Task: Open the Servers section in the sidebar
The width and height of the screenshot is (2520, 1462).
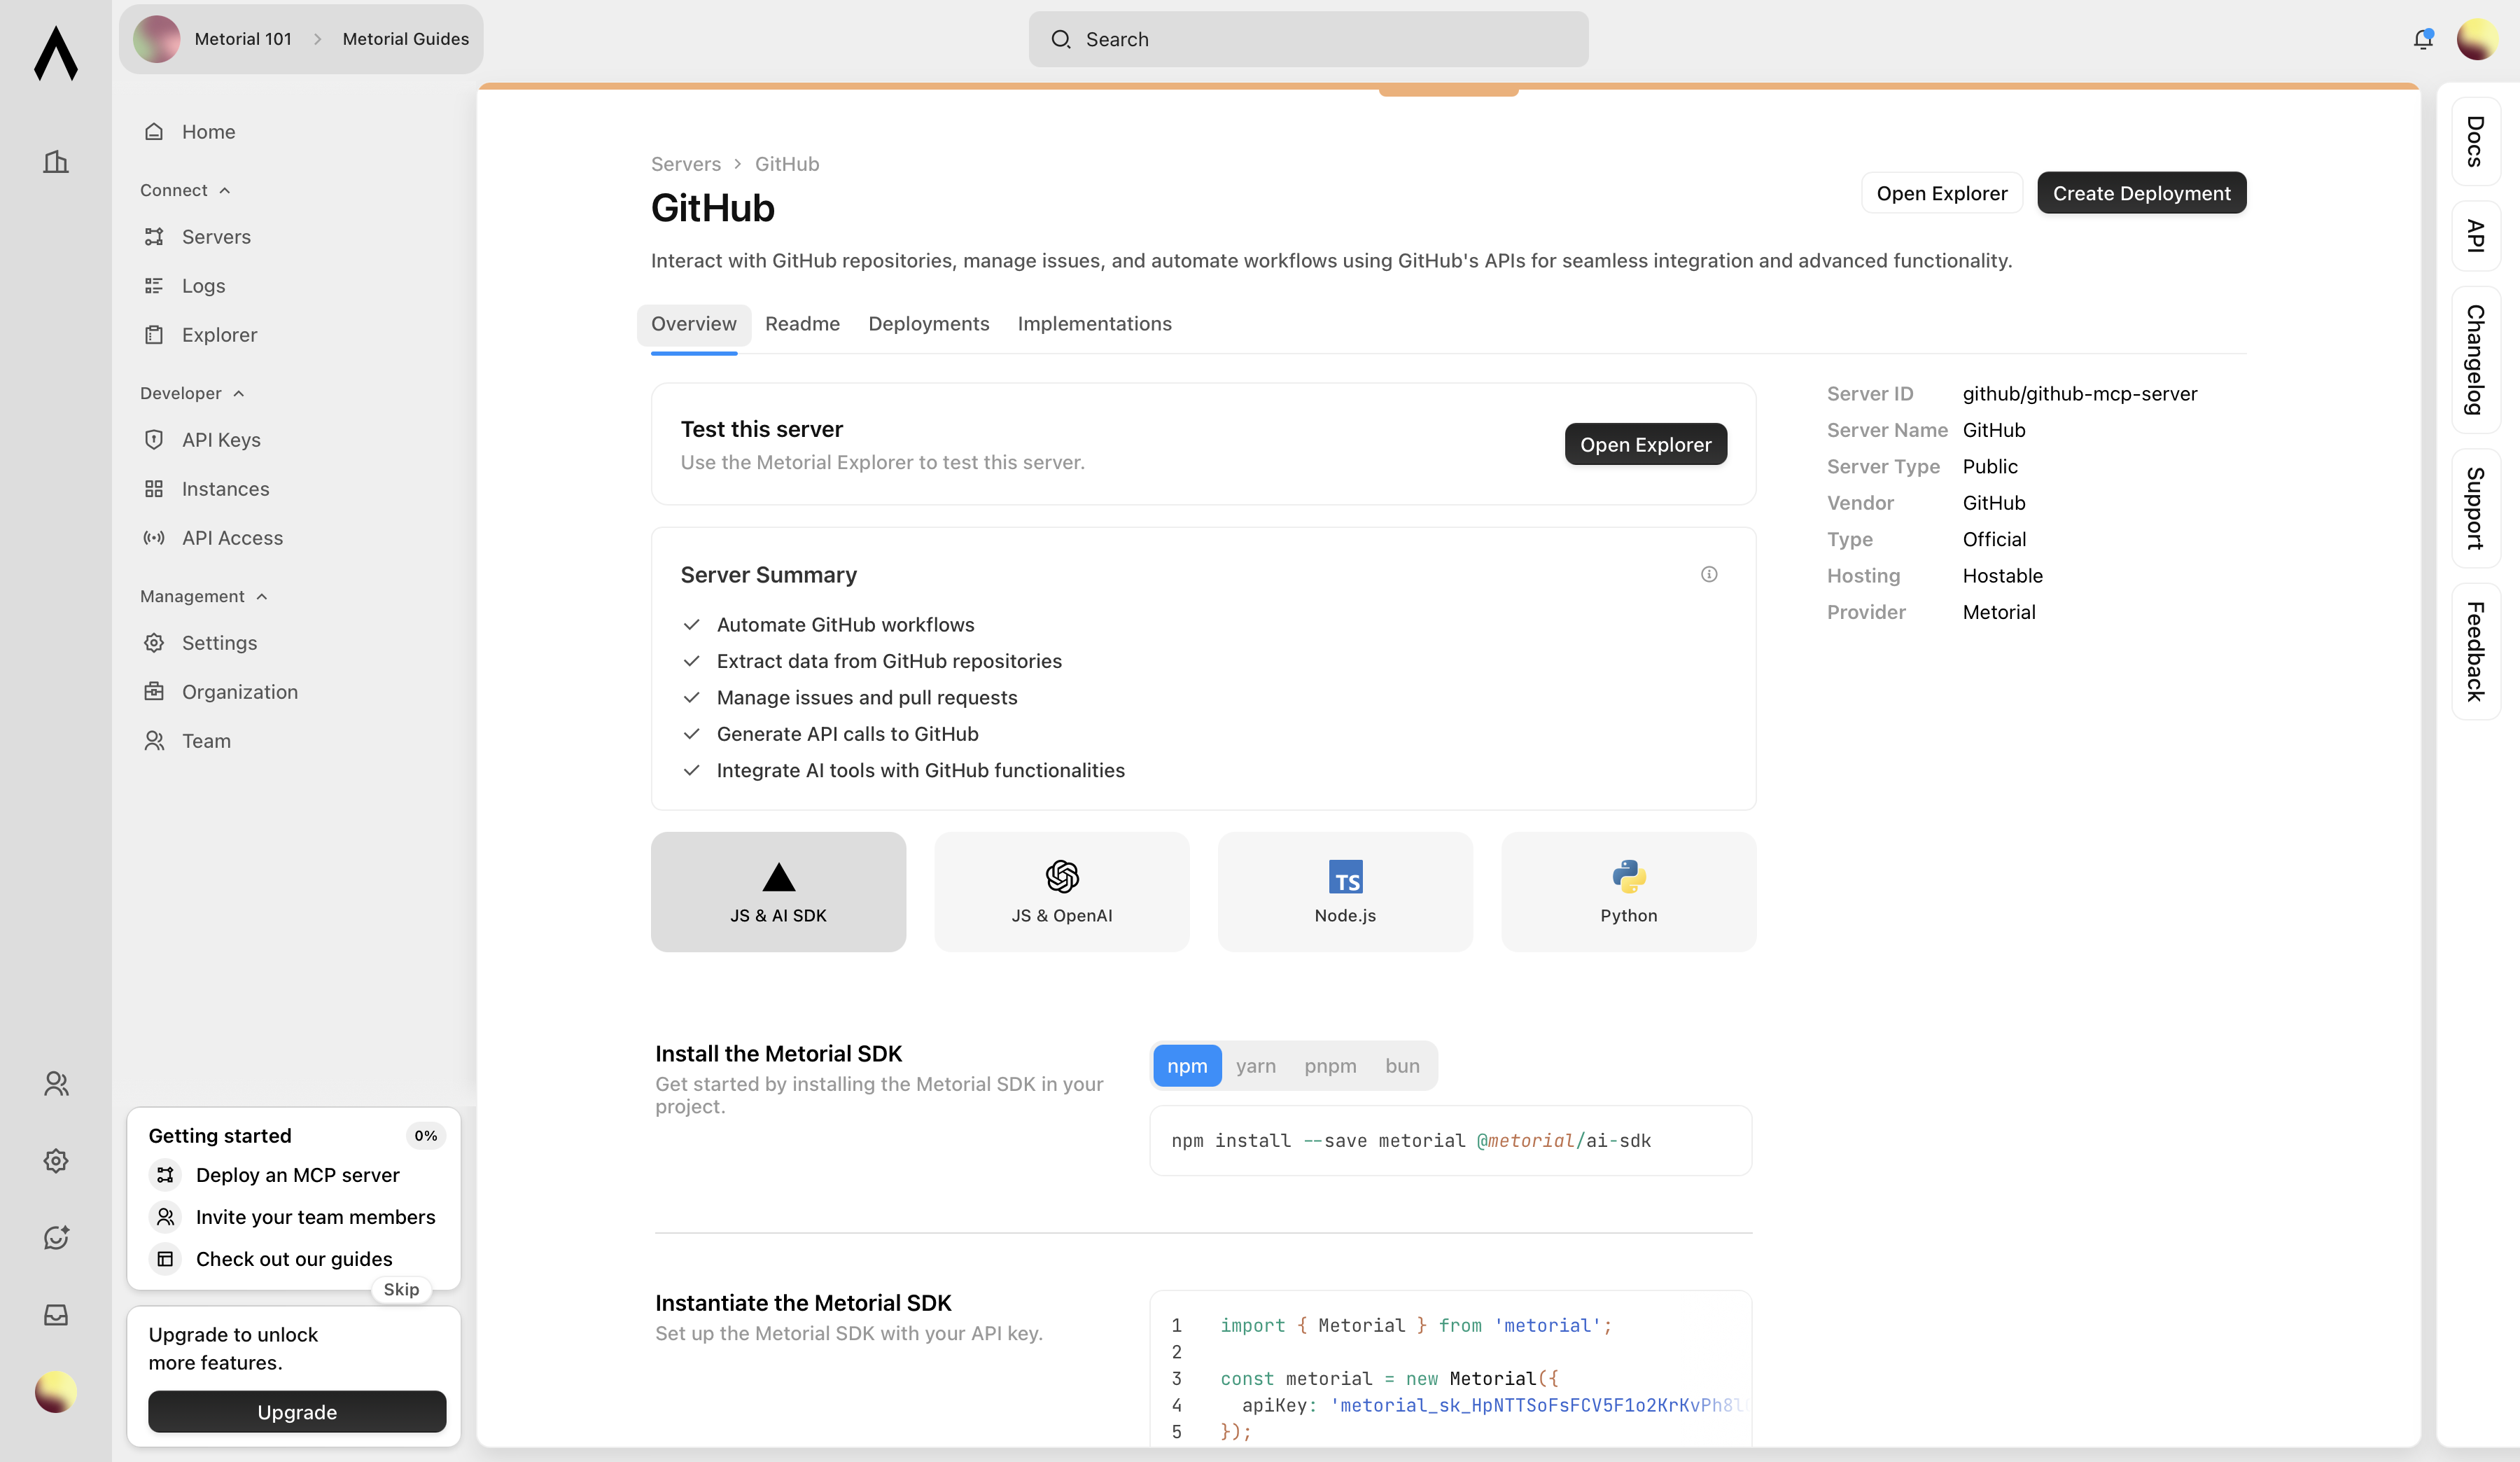Action: 216,237
